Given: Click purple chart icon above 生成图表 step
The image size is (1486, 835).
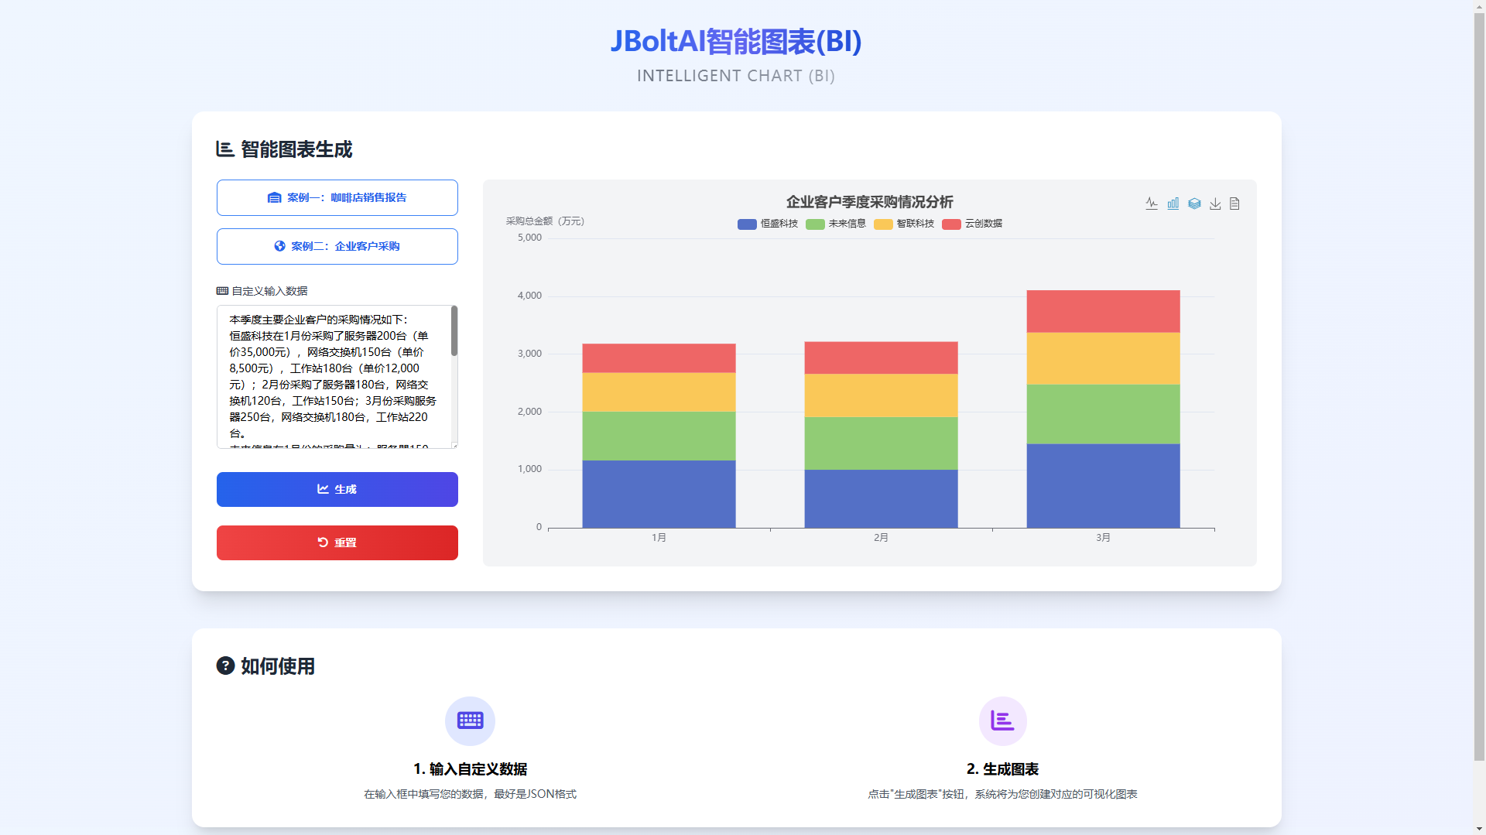Looking at the screenshot, I should tap(1002, 720).
